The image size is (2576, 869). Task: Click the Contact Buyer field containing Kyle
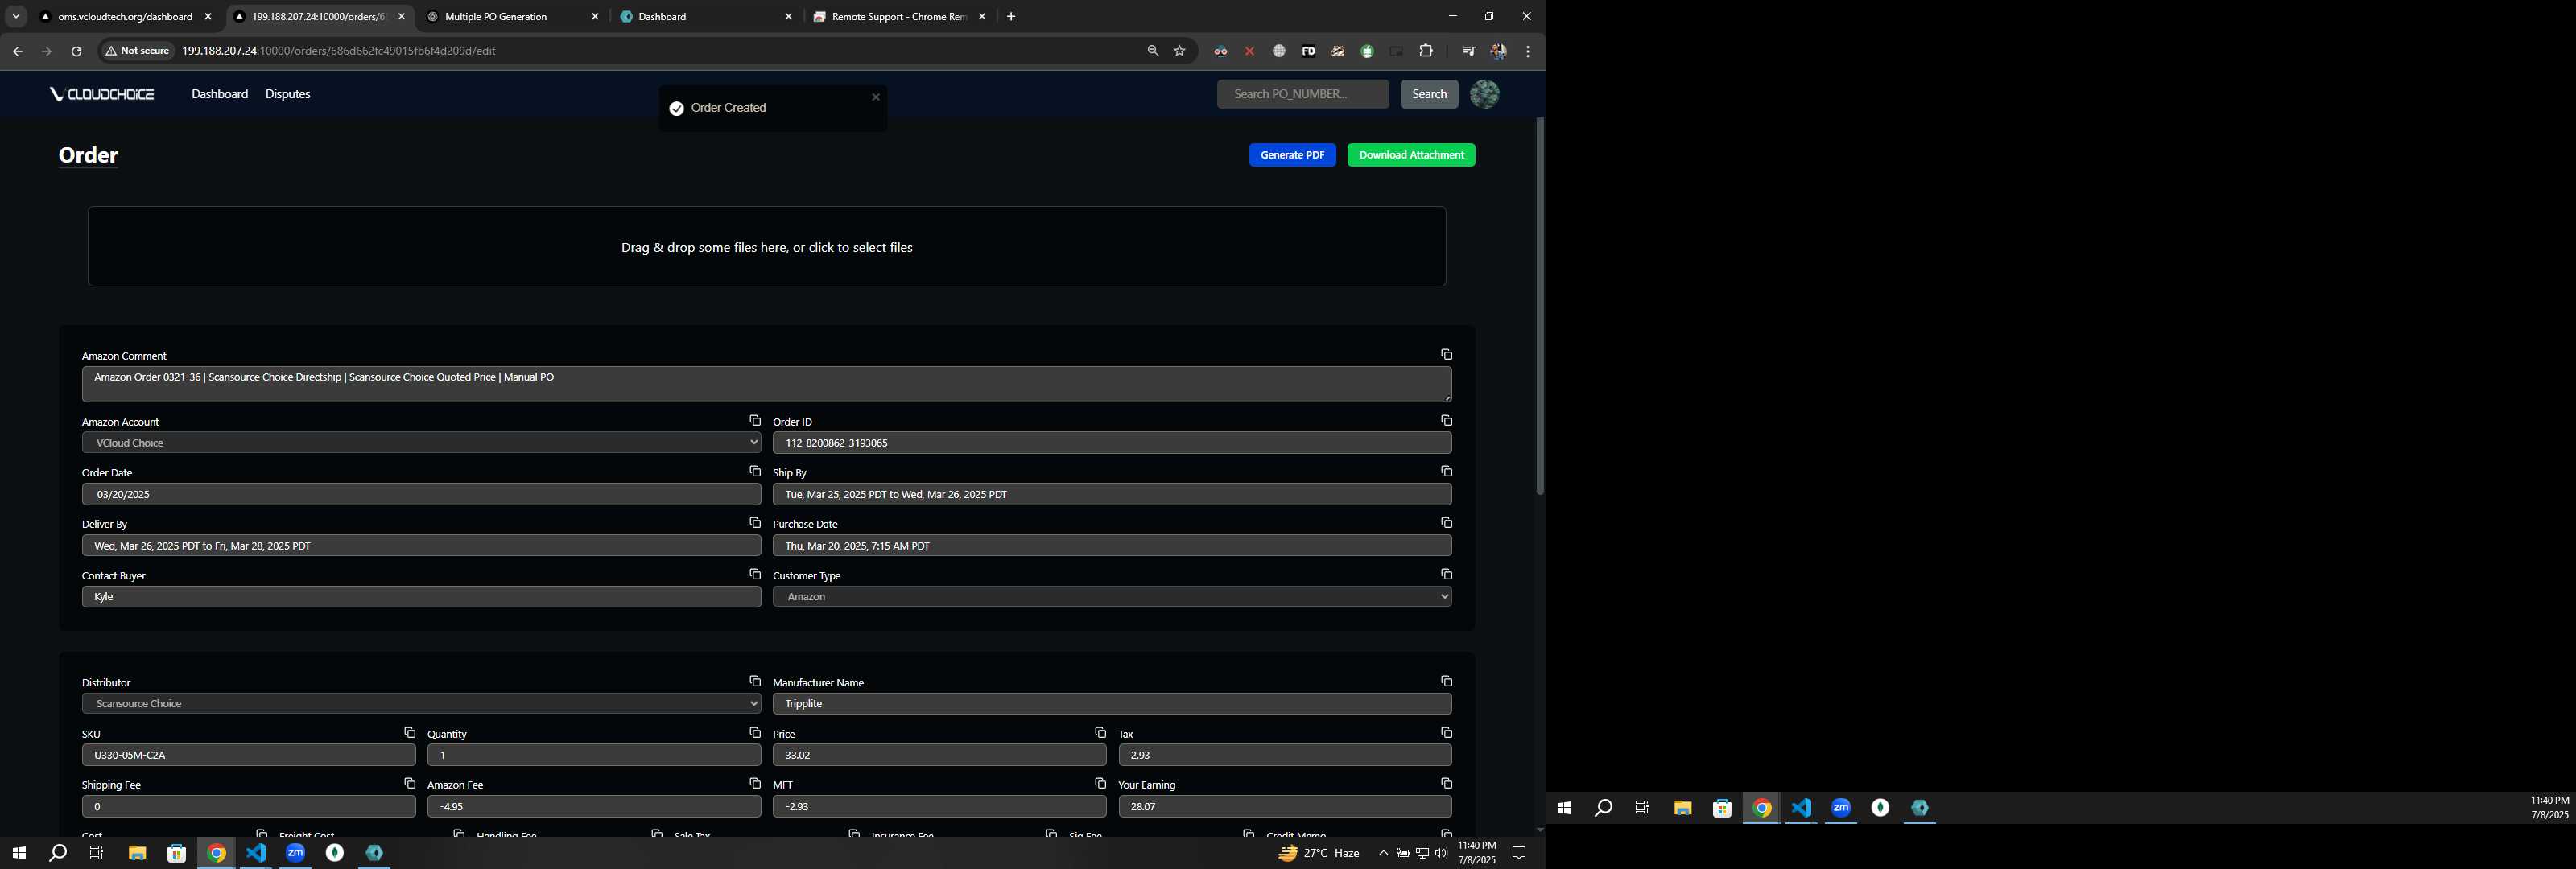421,597
